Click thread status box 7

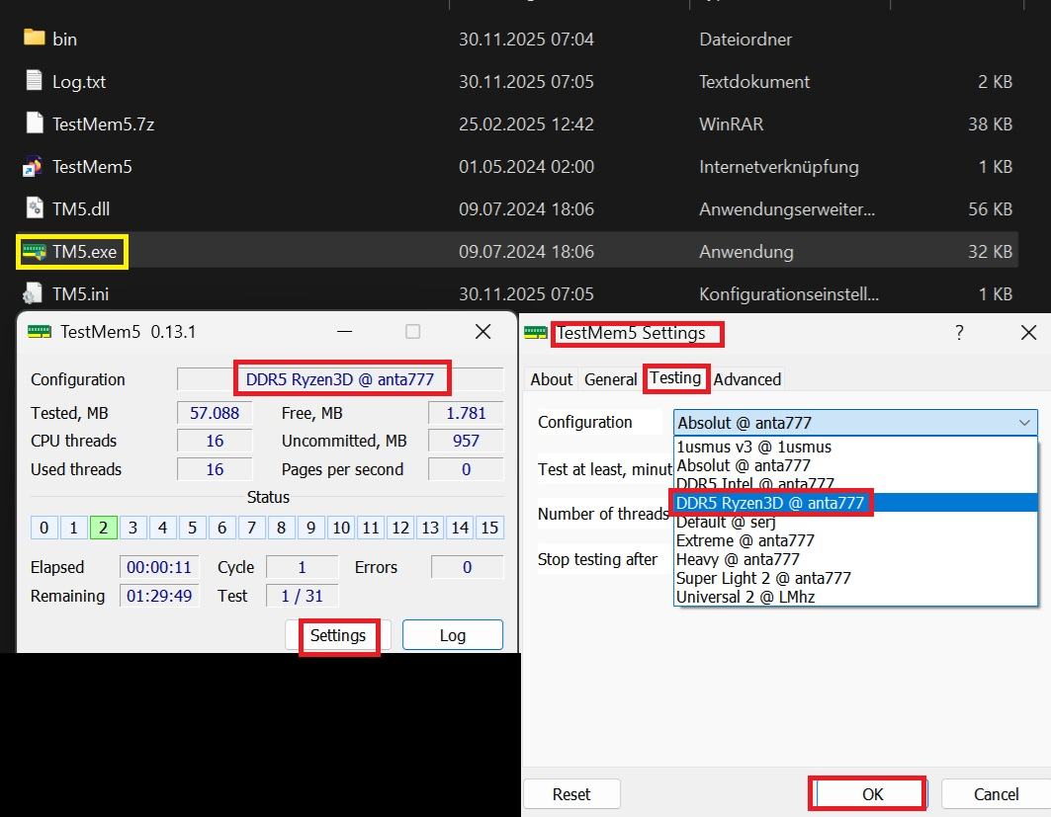tap(251, 528)
